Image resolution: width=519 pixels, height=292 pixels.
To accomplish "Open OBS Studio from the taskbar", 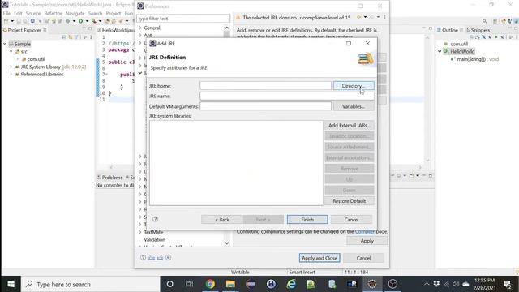I will [392, 284].
